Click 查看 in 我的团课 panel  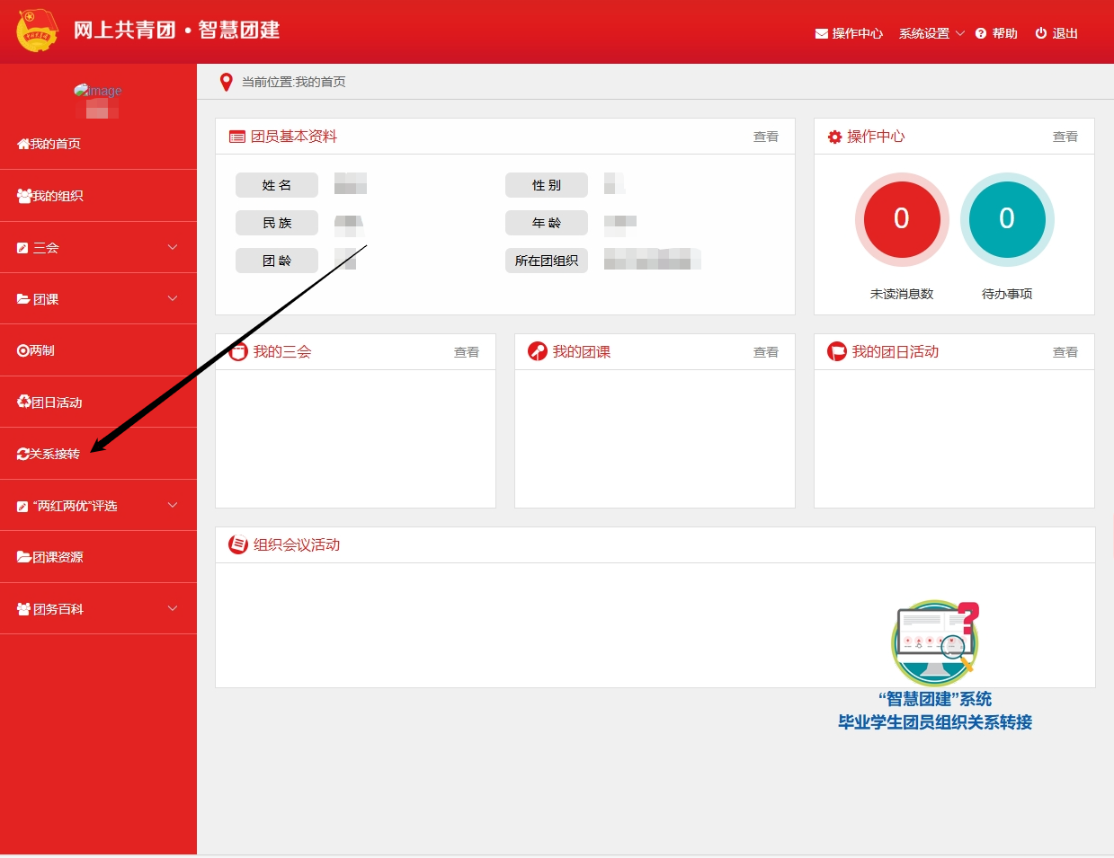[766, 352]
